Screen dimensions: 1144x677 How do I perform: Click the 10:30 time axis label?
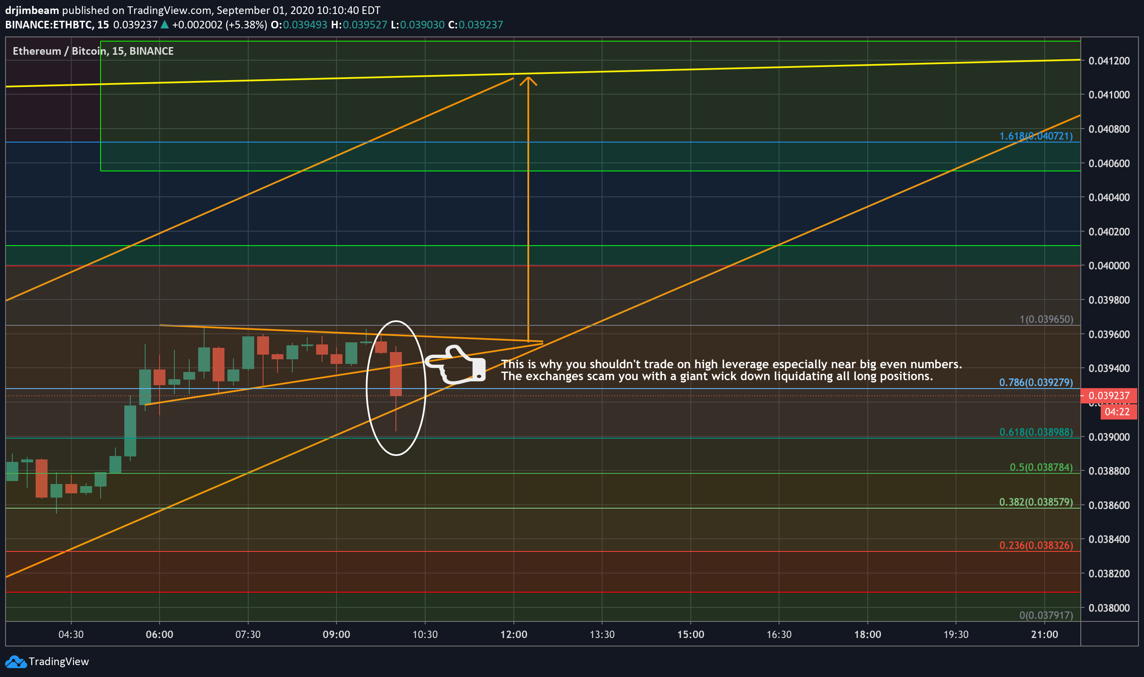tap(425, 635)
